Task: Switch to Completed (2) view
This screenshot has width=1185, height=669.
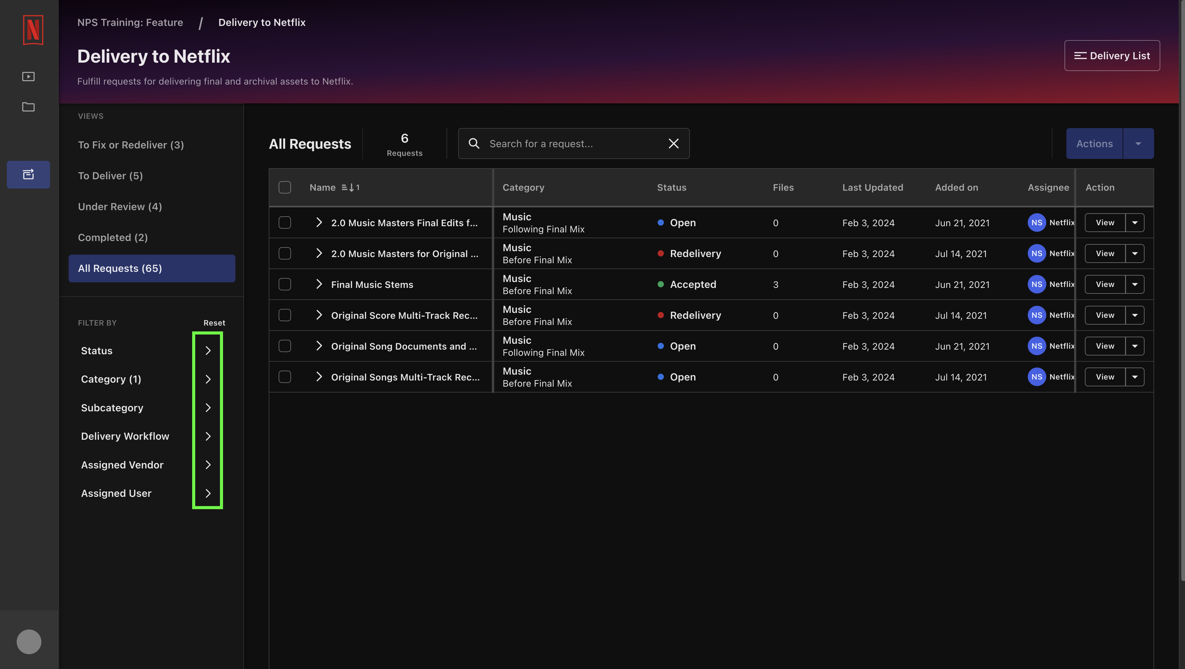Action: [152, 237]
